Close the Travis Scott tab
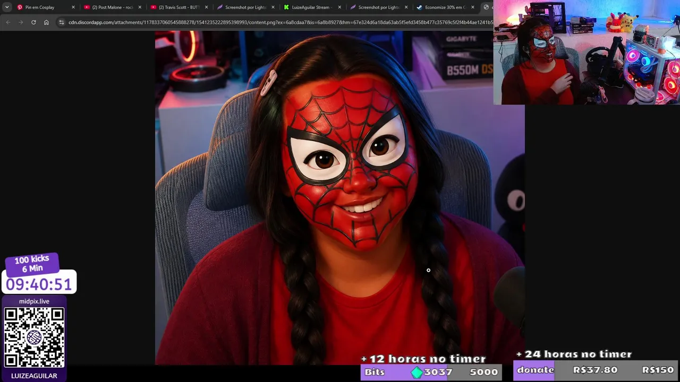 tap(206, 7)
